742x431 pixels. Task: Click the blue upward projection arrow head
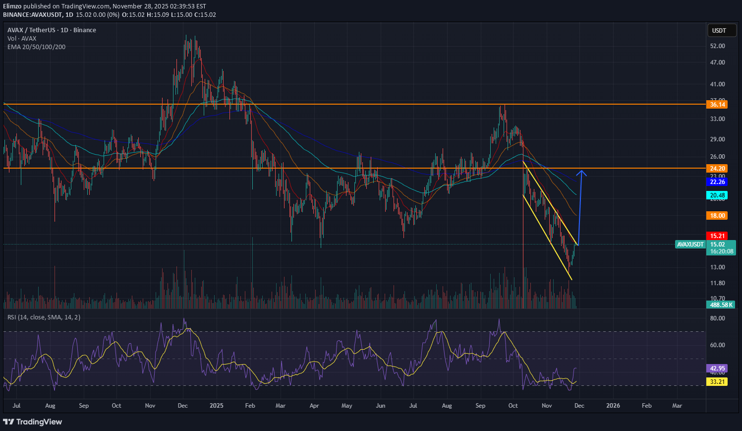[583, 173]
